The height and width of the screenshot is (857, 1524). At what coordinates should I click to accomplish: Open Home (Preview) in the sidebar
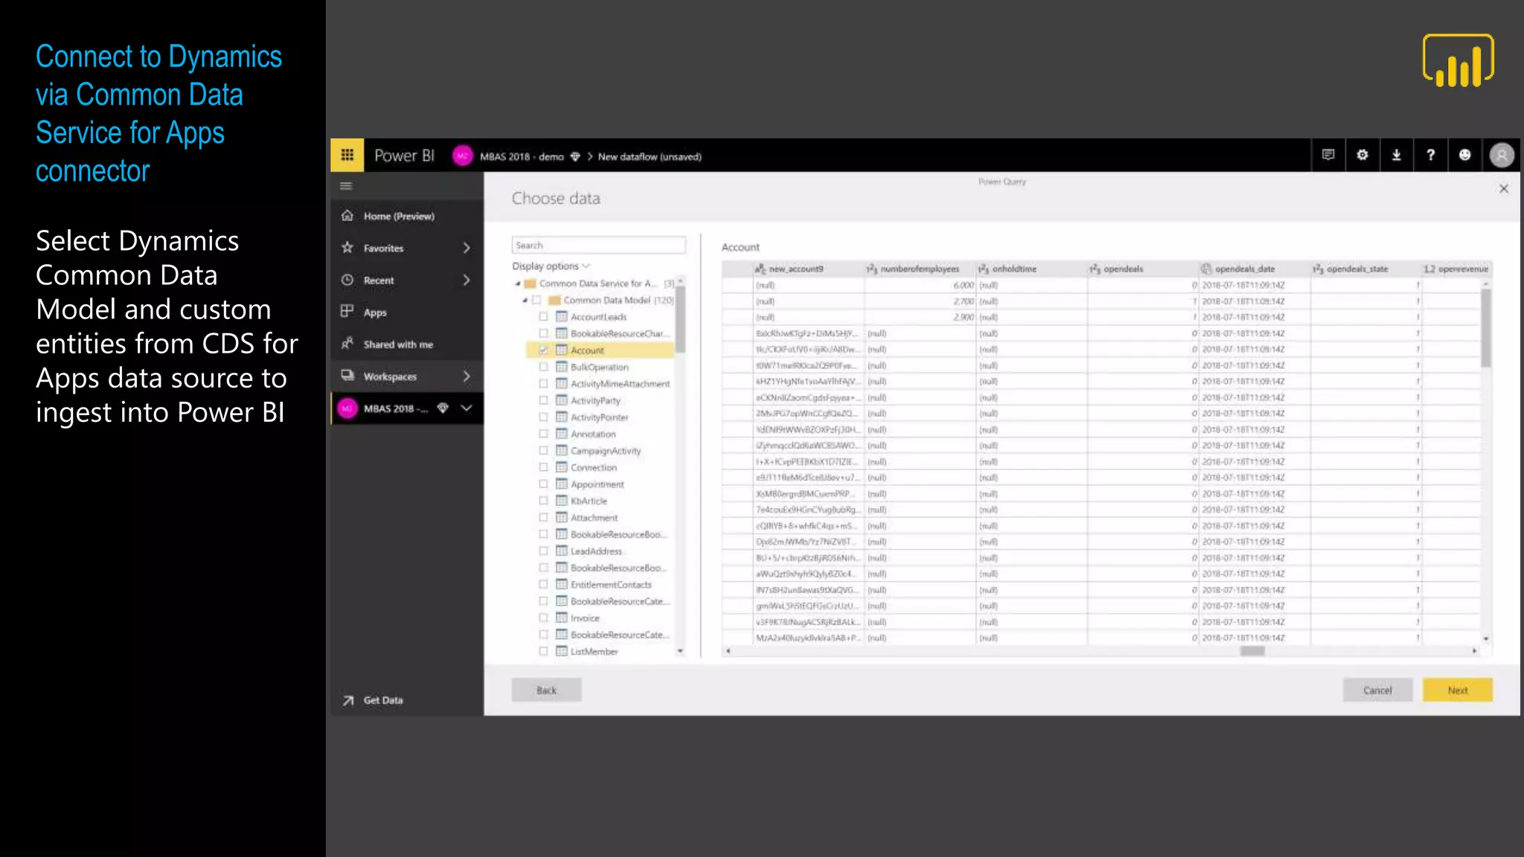pos(407,216)
